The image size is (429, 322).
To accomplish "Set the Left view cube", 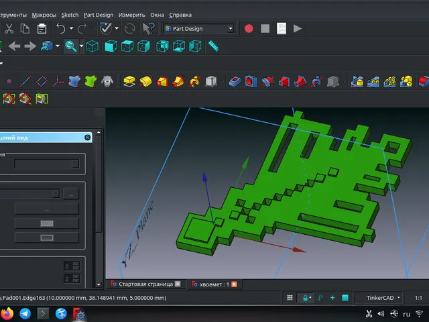I will (195, 46).
